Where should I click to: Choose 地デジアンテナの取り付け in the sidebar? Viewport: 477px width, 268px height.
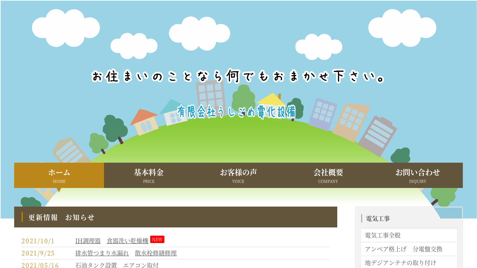(x=400, y=262)
